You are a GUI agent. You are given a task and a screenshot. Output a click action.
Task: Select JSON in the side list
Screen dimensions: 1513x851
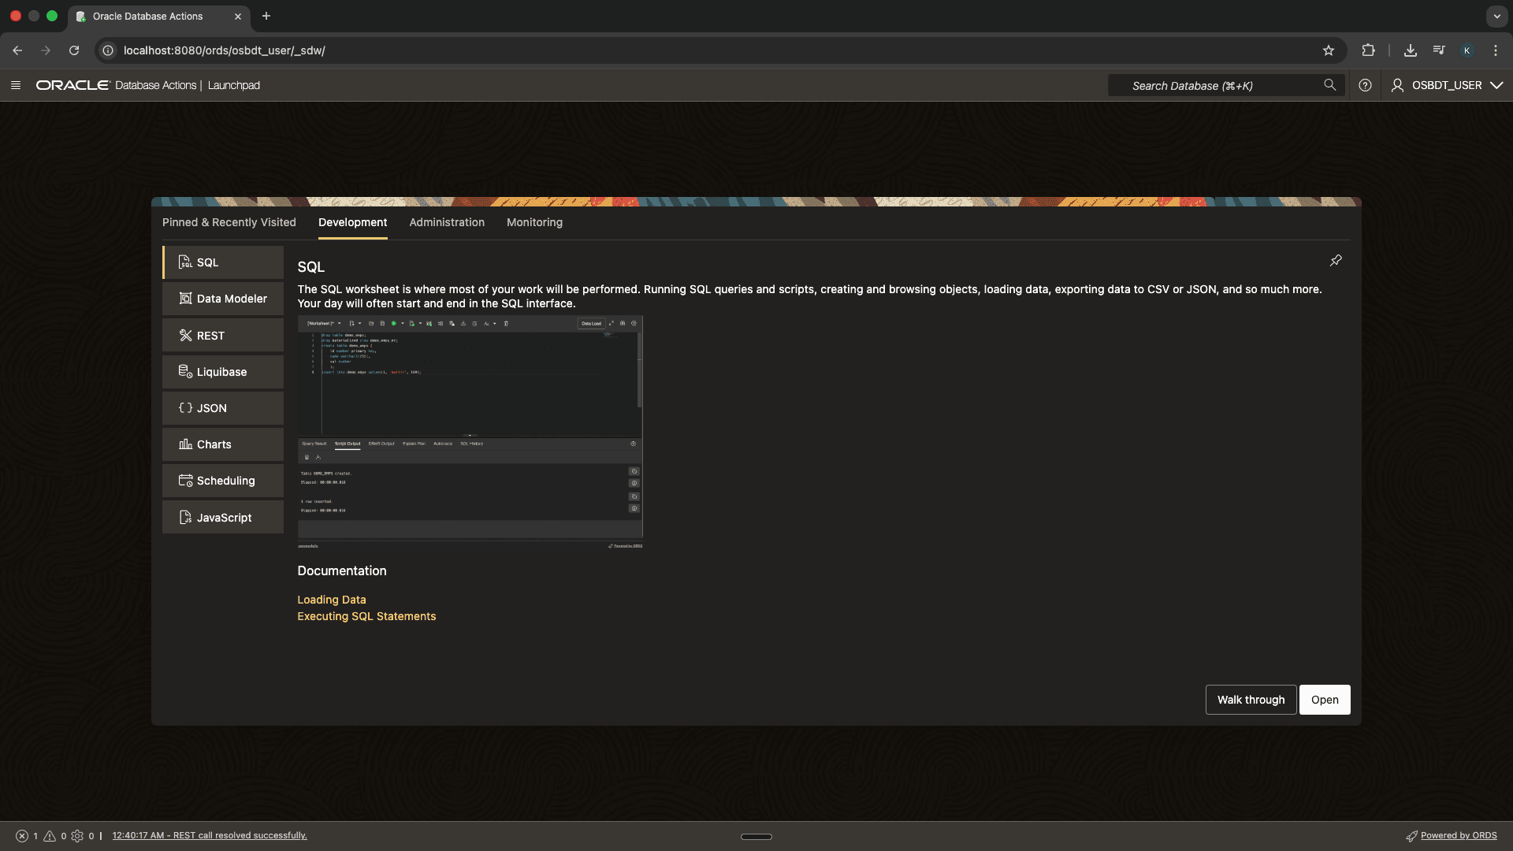pos(223,408)
